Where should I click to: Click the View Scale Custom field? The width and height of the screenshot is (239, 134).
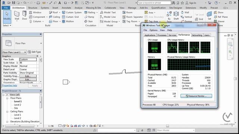[x=28, y=60]
